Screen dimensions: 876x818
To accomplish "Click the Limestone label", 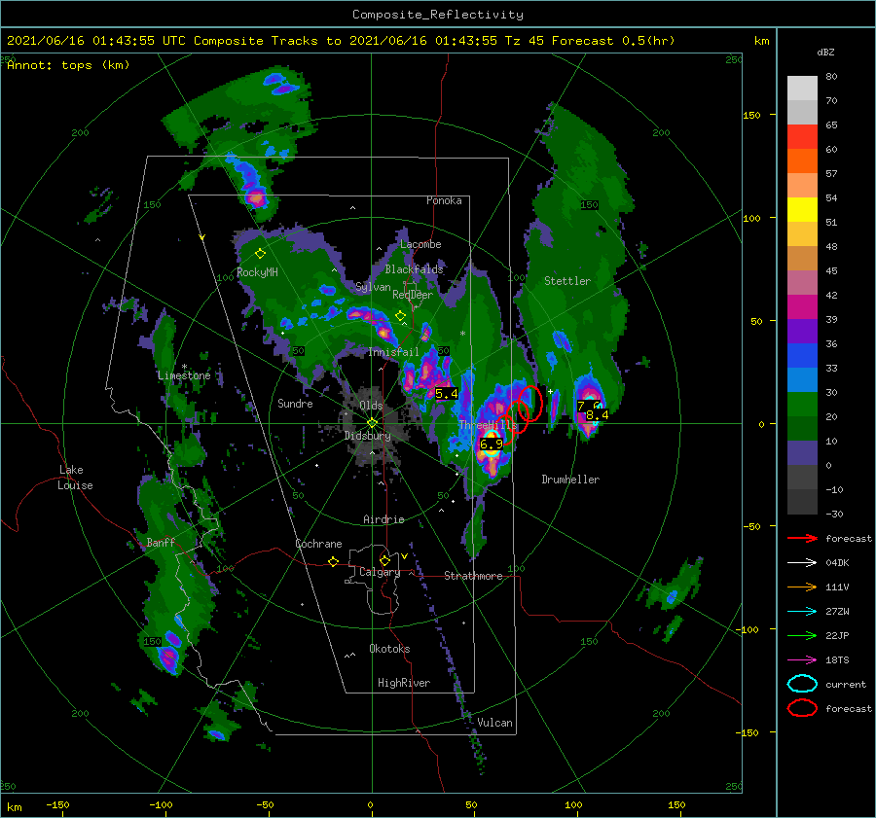I will point(184,375).
